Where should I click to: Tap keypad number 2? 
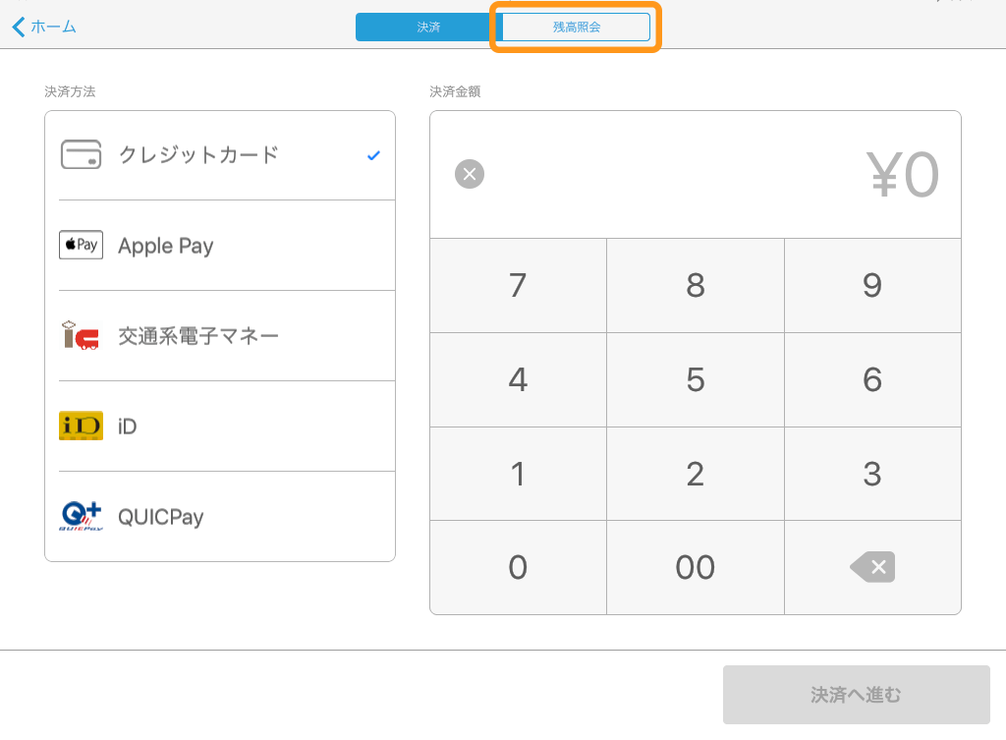[x=696, y=475]
